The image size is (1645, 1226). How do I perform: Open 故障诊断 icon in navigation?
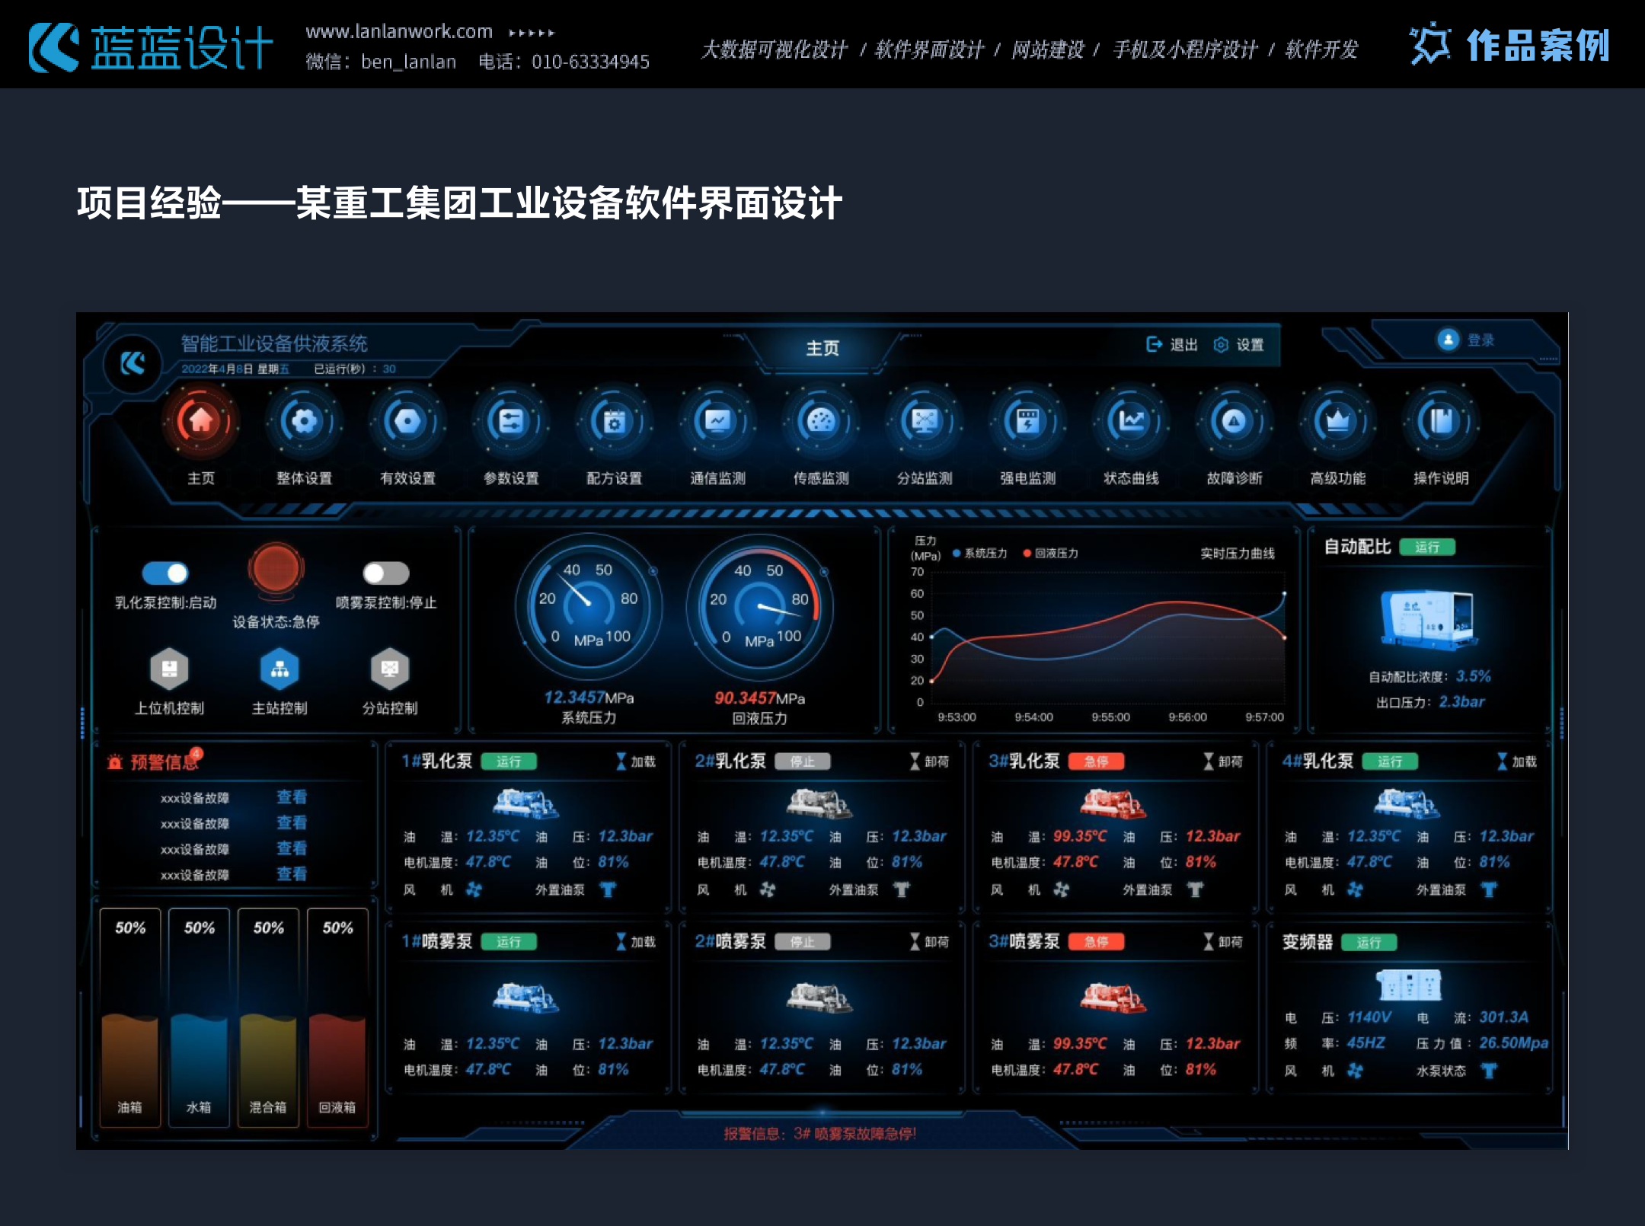(x=1234, y=421)
